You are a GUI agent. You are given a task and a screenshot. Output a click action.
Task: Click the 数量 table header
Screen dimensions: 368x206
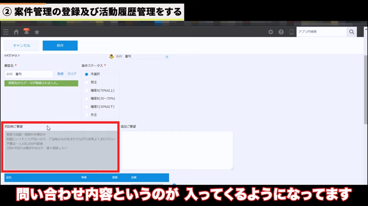115,178
